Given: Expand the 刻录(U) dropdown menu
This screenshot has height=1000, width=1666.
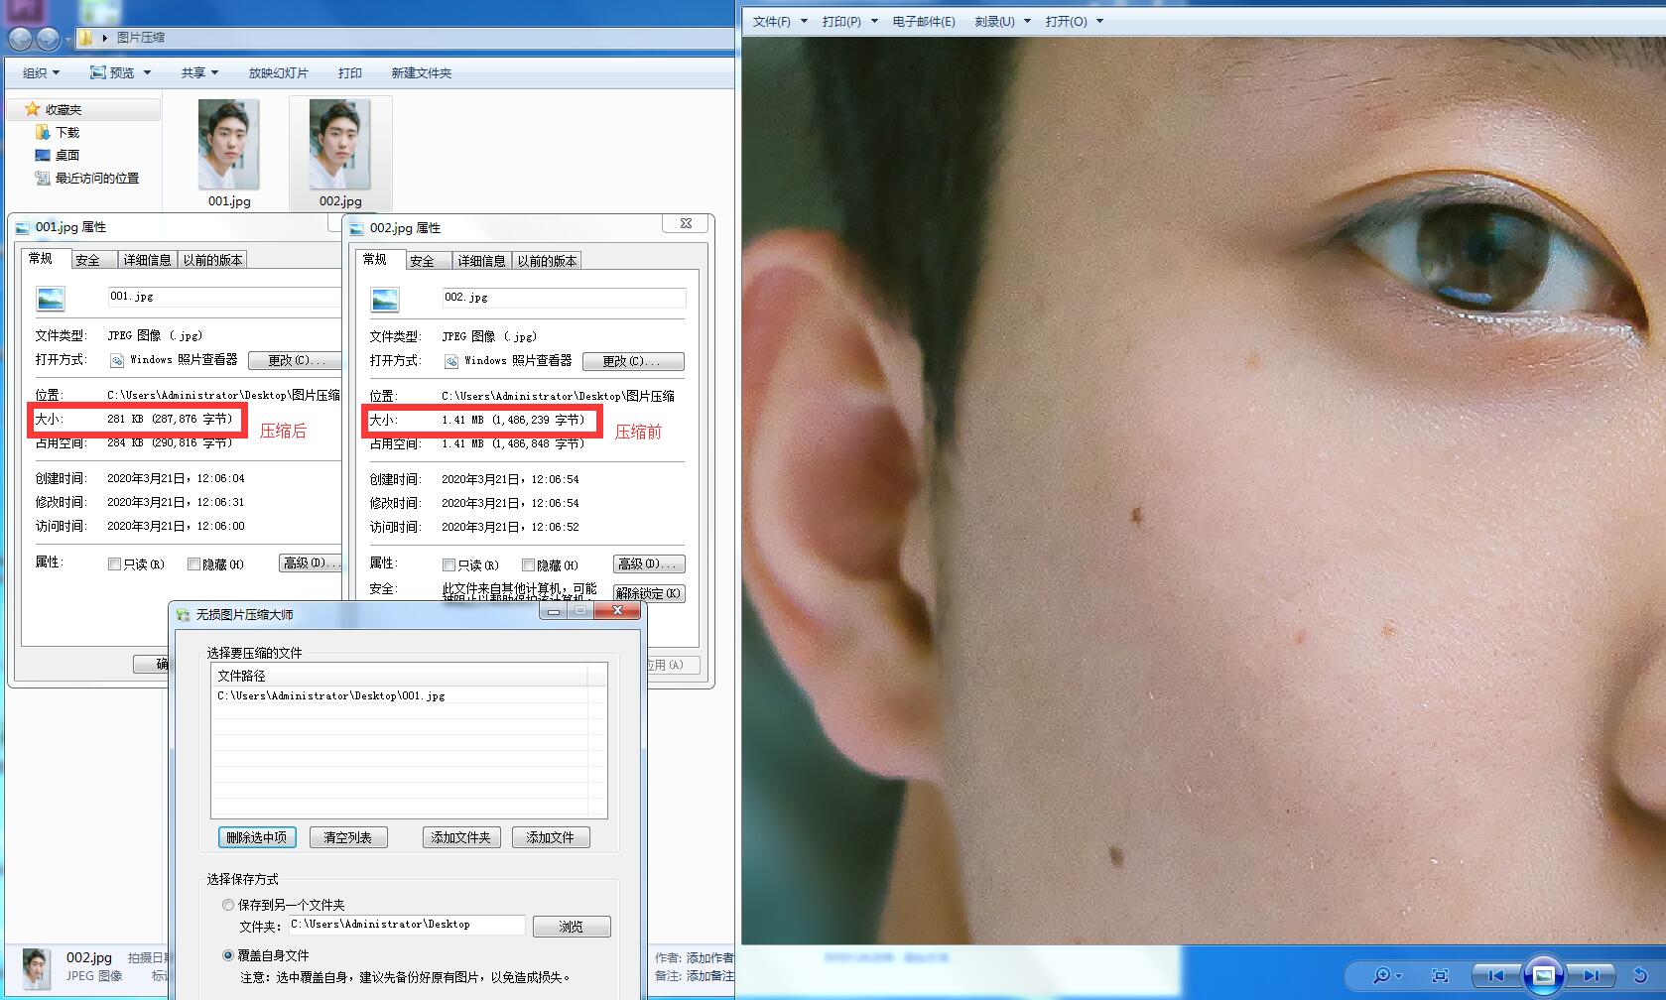Looking at the screenshot, I should coord(1002,21).
